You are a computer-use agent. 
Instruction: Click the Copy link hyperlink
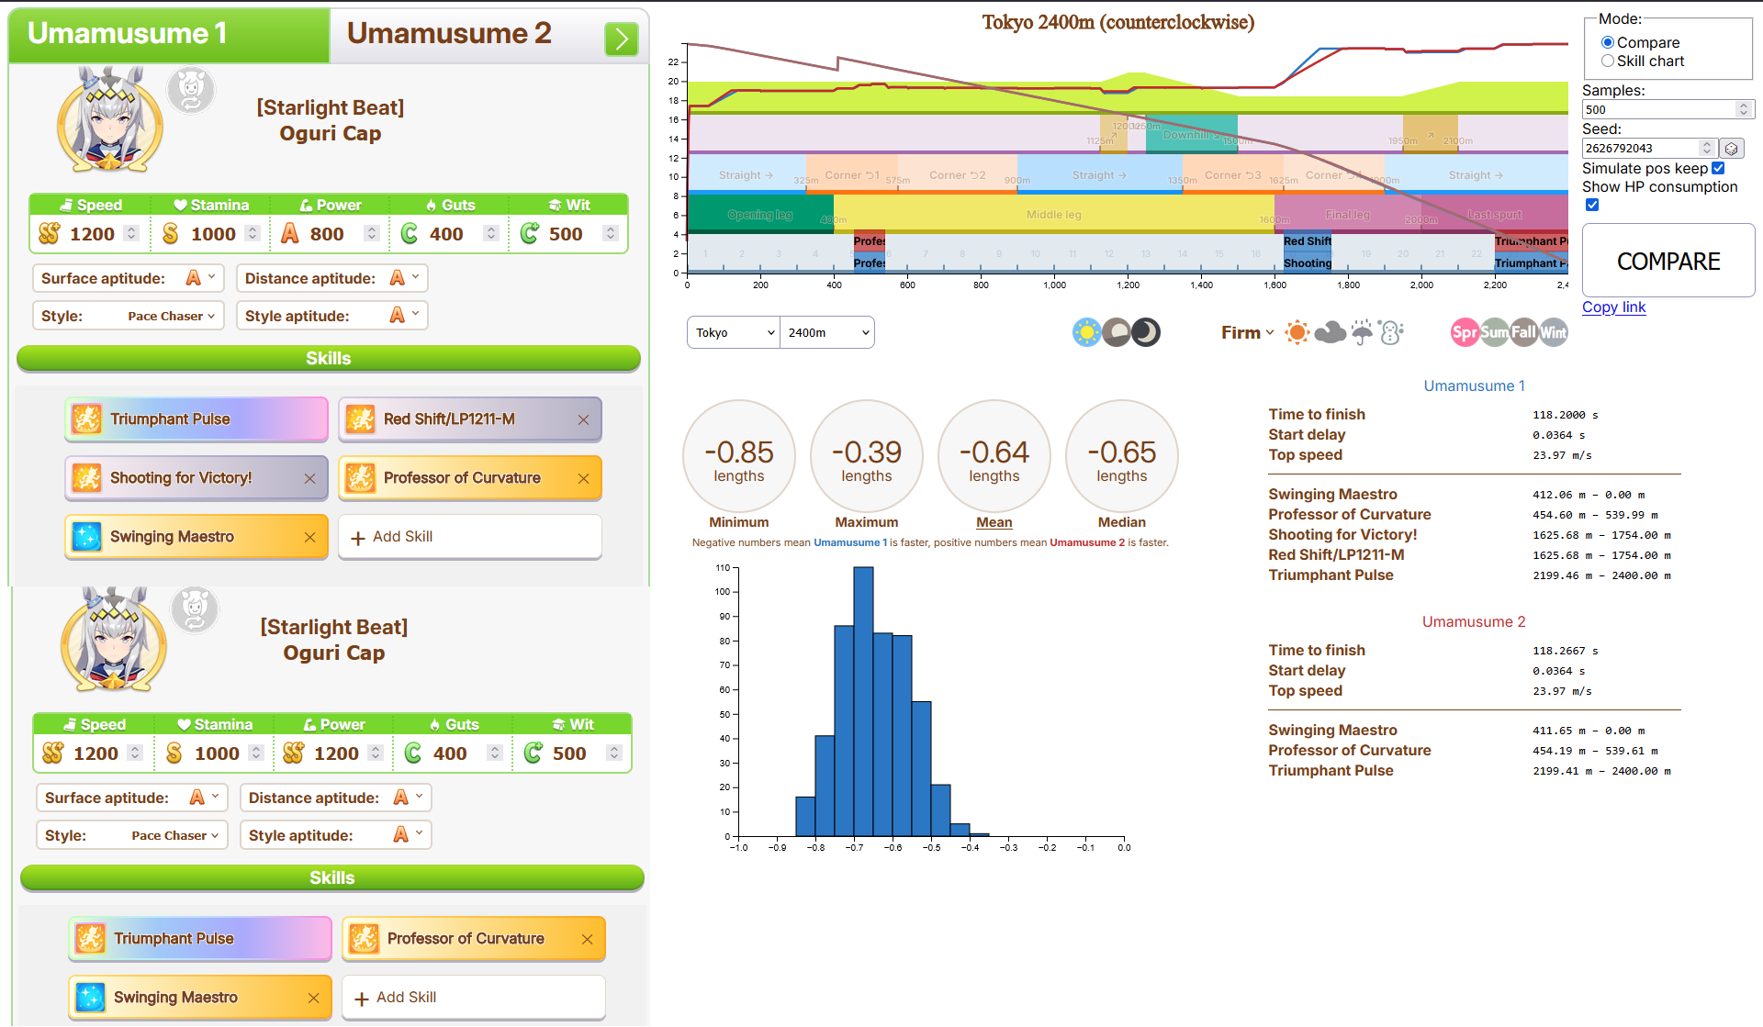pos(1613,307)
